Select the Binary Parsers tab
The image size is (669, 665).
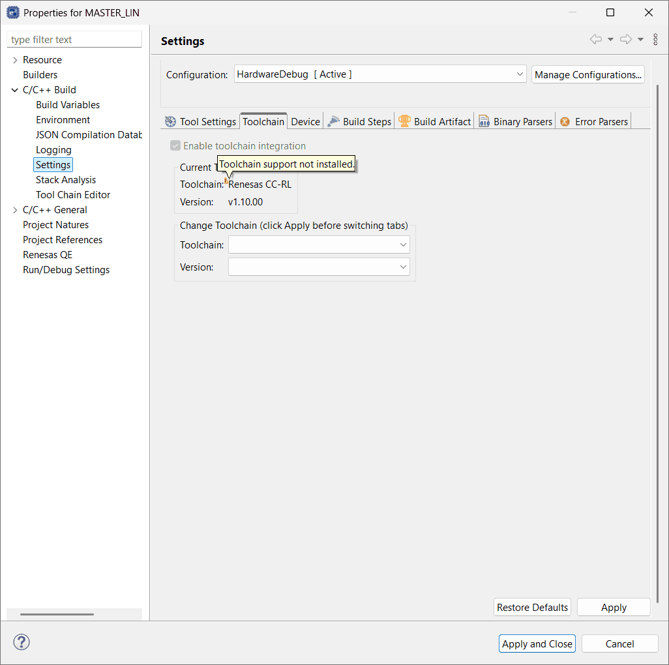(516, 121)
